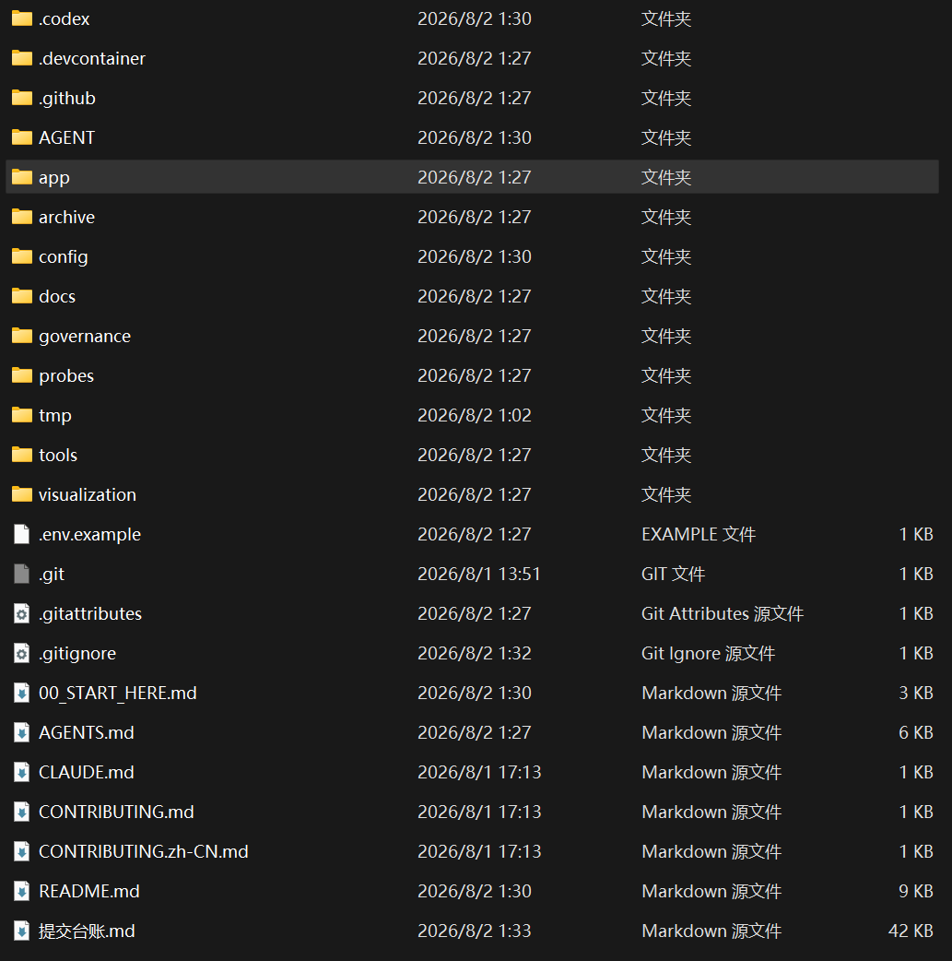
Task: Select the .git file icon
Action: 22,574
